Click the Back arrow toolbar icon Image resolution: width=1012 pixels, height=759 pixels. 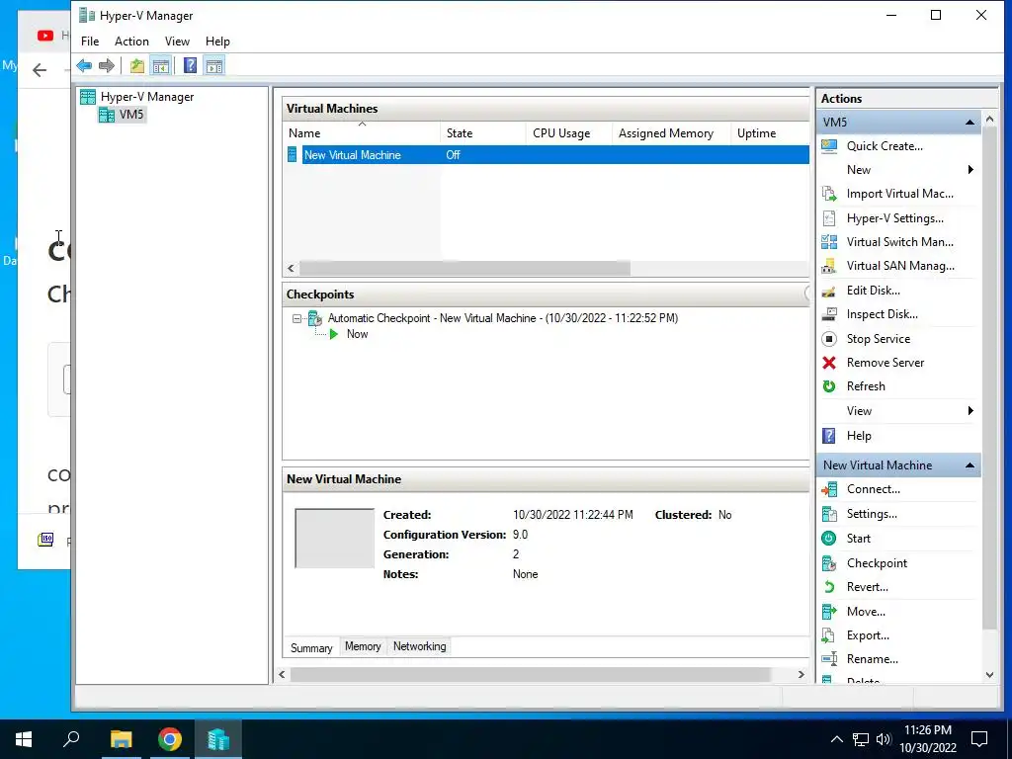click(84, 65)
